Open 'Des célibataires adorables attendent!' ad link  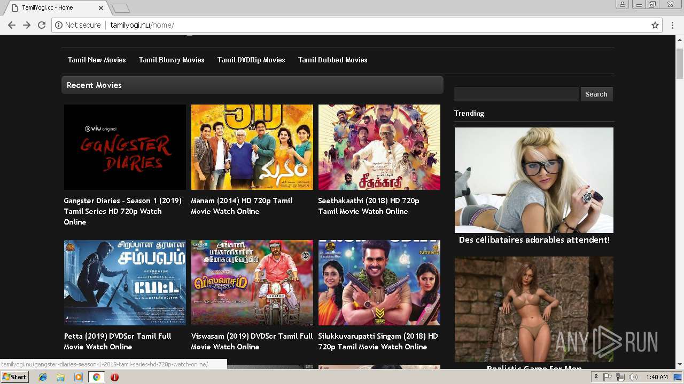coord(534,240)
